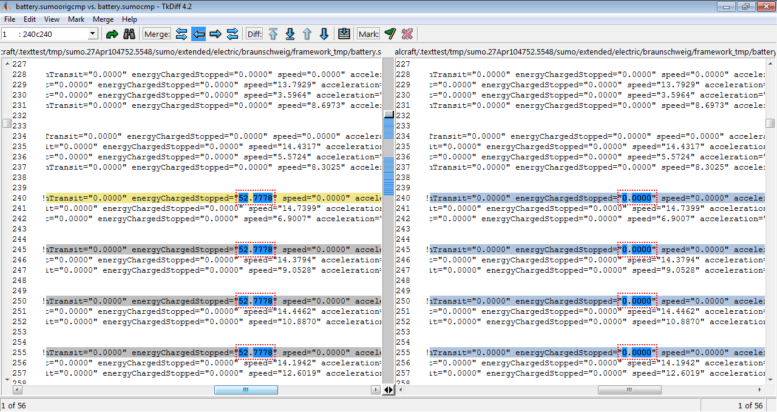The width and height of the screenshot is (777, 412).
Task: Open the Merge menu
Action: 103,19
